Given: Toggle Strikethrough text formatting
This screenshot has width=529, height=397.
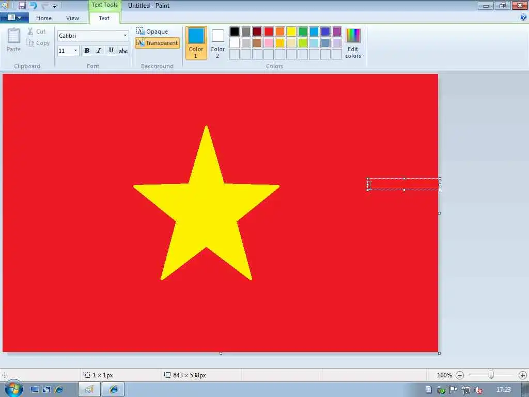Looking at the screenshot, I should 123,51.
